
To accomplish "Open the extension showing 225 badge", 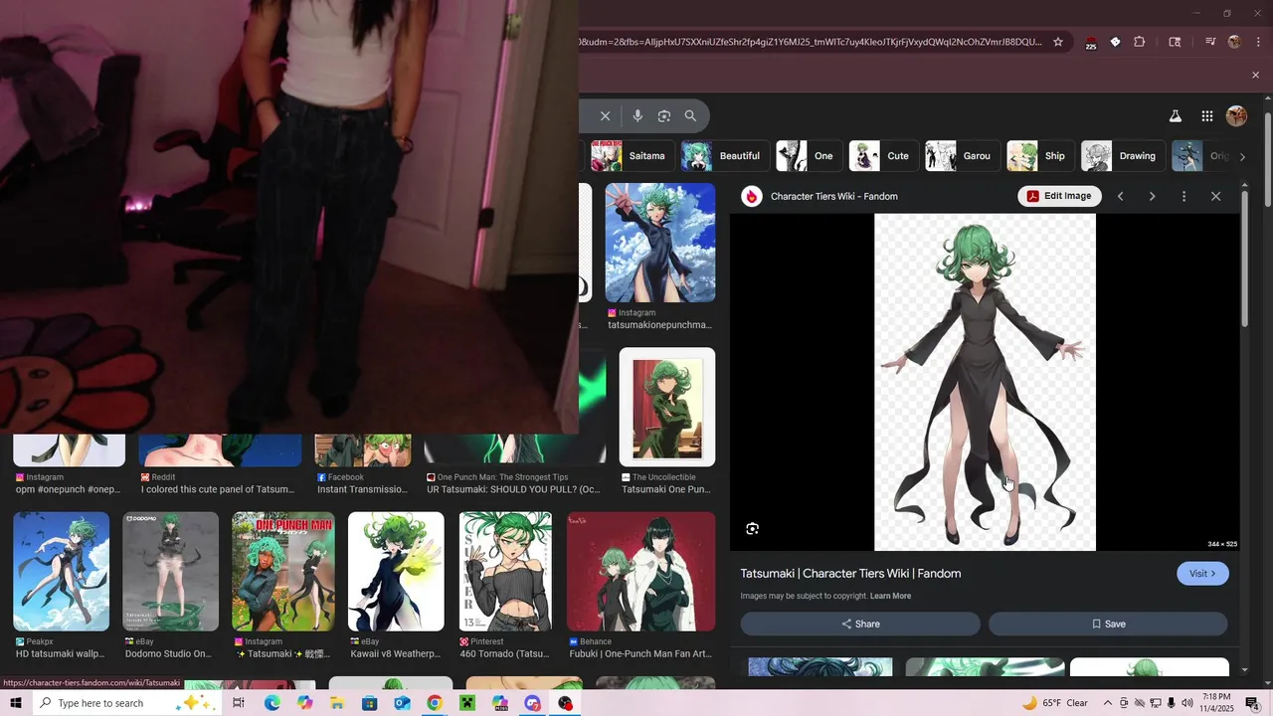I will (1090, 42).
